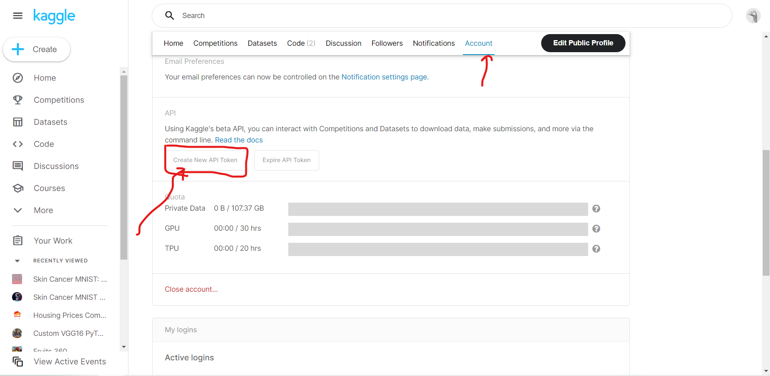Image resolution: width=770 pixels, height=376 pixels.
Task: Switch to the Home profile tab
Action: [x=173, y=43]
